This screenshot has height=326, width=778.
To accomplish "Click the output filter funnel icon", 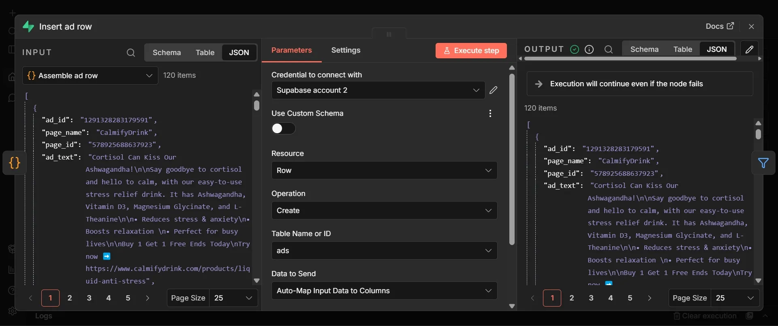I will pos(763,163).
